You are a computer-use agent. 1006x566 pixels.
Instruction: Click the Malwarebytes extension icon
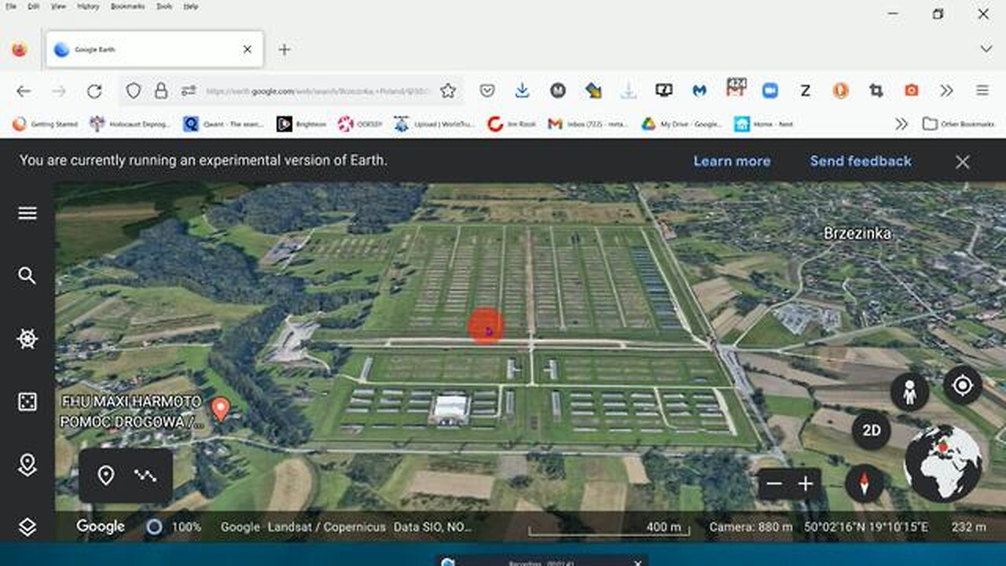click(x=699, y=91)
